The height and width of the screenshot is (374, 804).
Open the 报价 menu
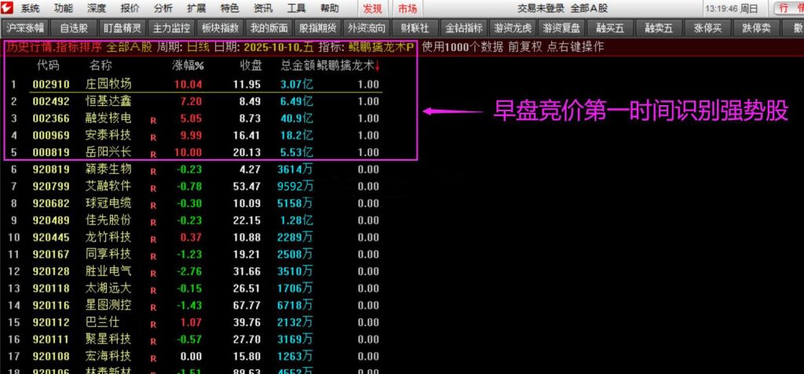pyautogui.click(x=130, y=8)
